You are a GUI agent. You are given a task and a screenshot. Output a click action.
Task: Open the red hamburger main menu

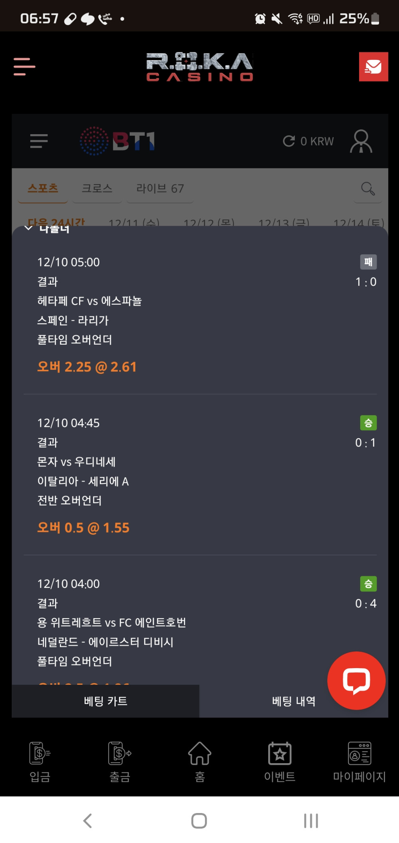24,66
